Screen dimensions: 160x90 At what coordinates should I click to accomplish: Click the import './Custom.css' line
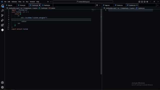(x=19, y=10)
